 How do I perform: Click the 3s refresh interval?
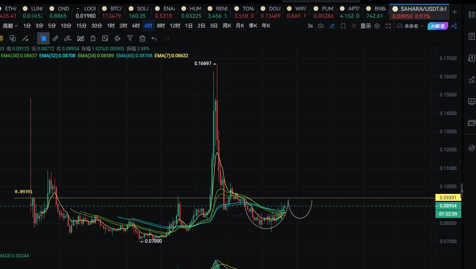[x=310, y=26]
